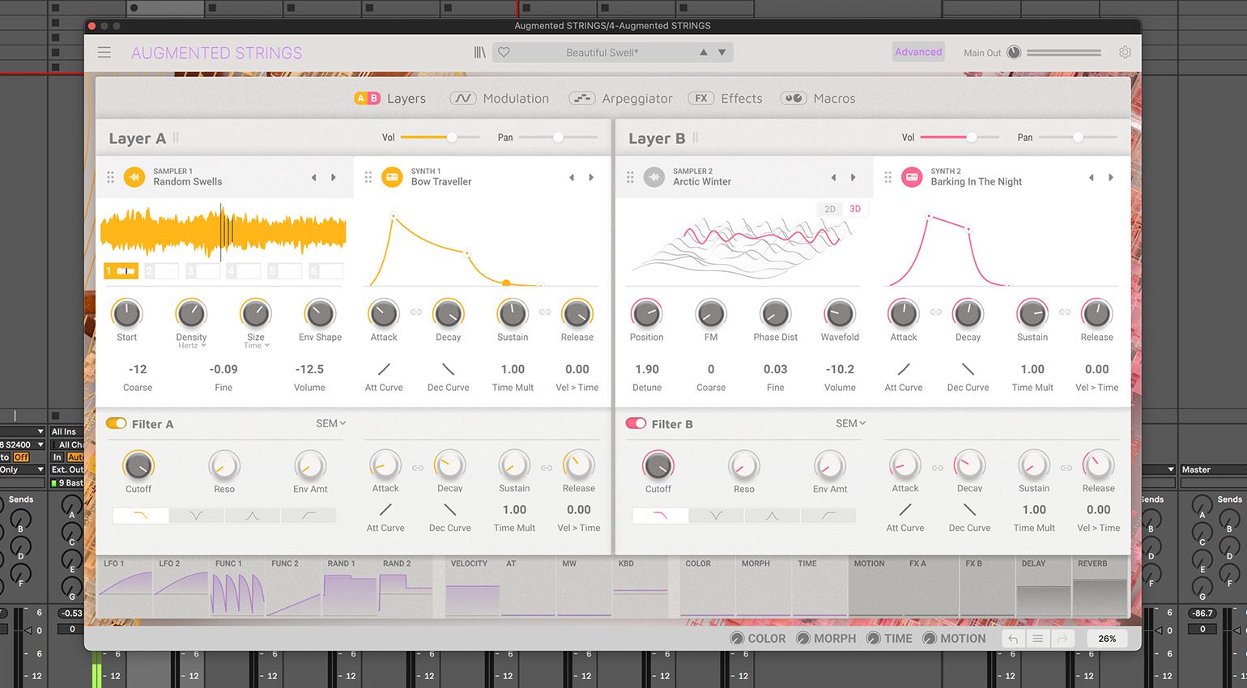Click the Sampler 1 orange waveform icon

point(134,176)
